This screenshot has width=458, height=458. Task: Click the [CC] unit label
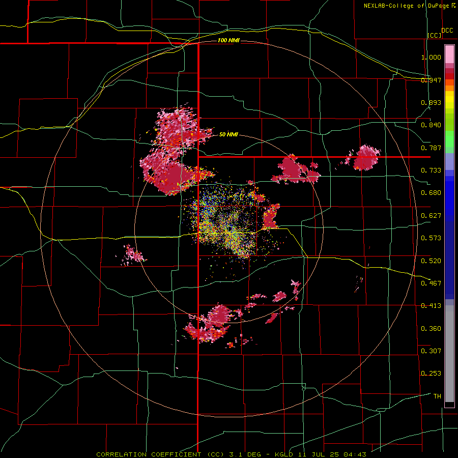[435, 35]
